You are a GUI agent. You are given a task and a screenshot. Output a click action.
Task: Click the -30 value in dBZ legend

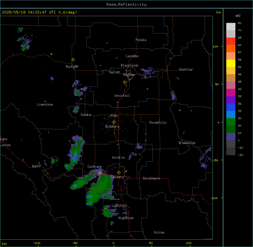point(240,155)
